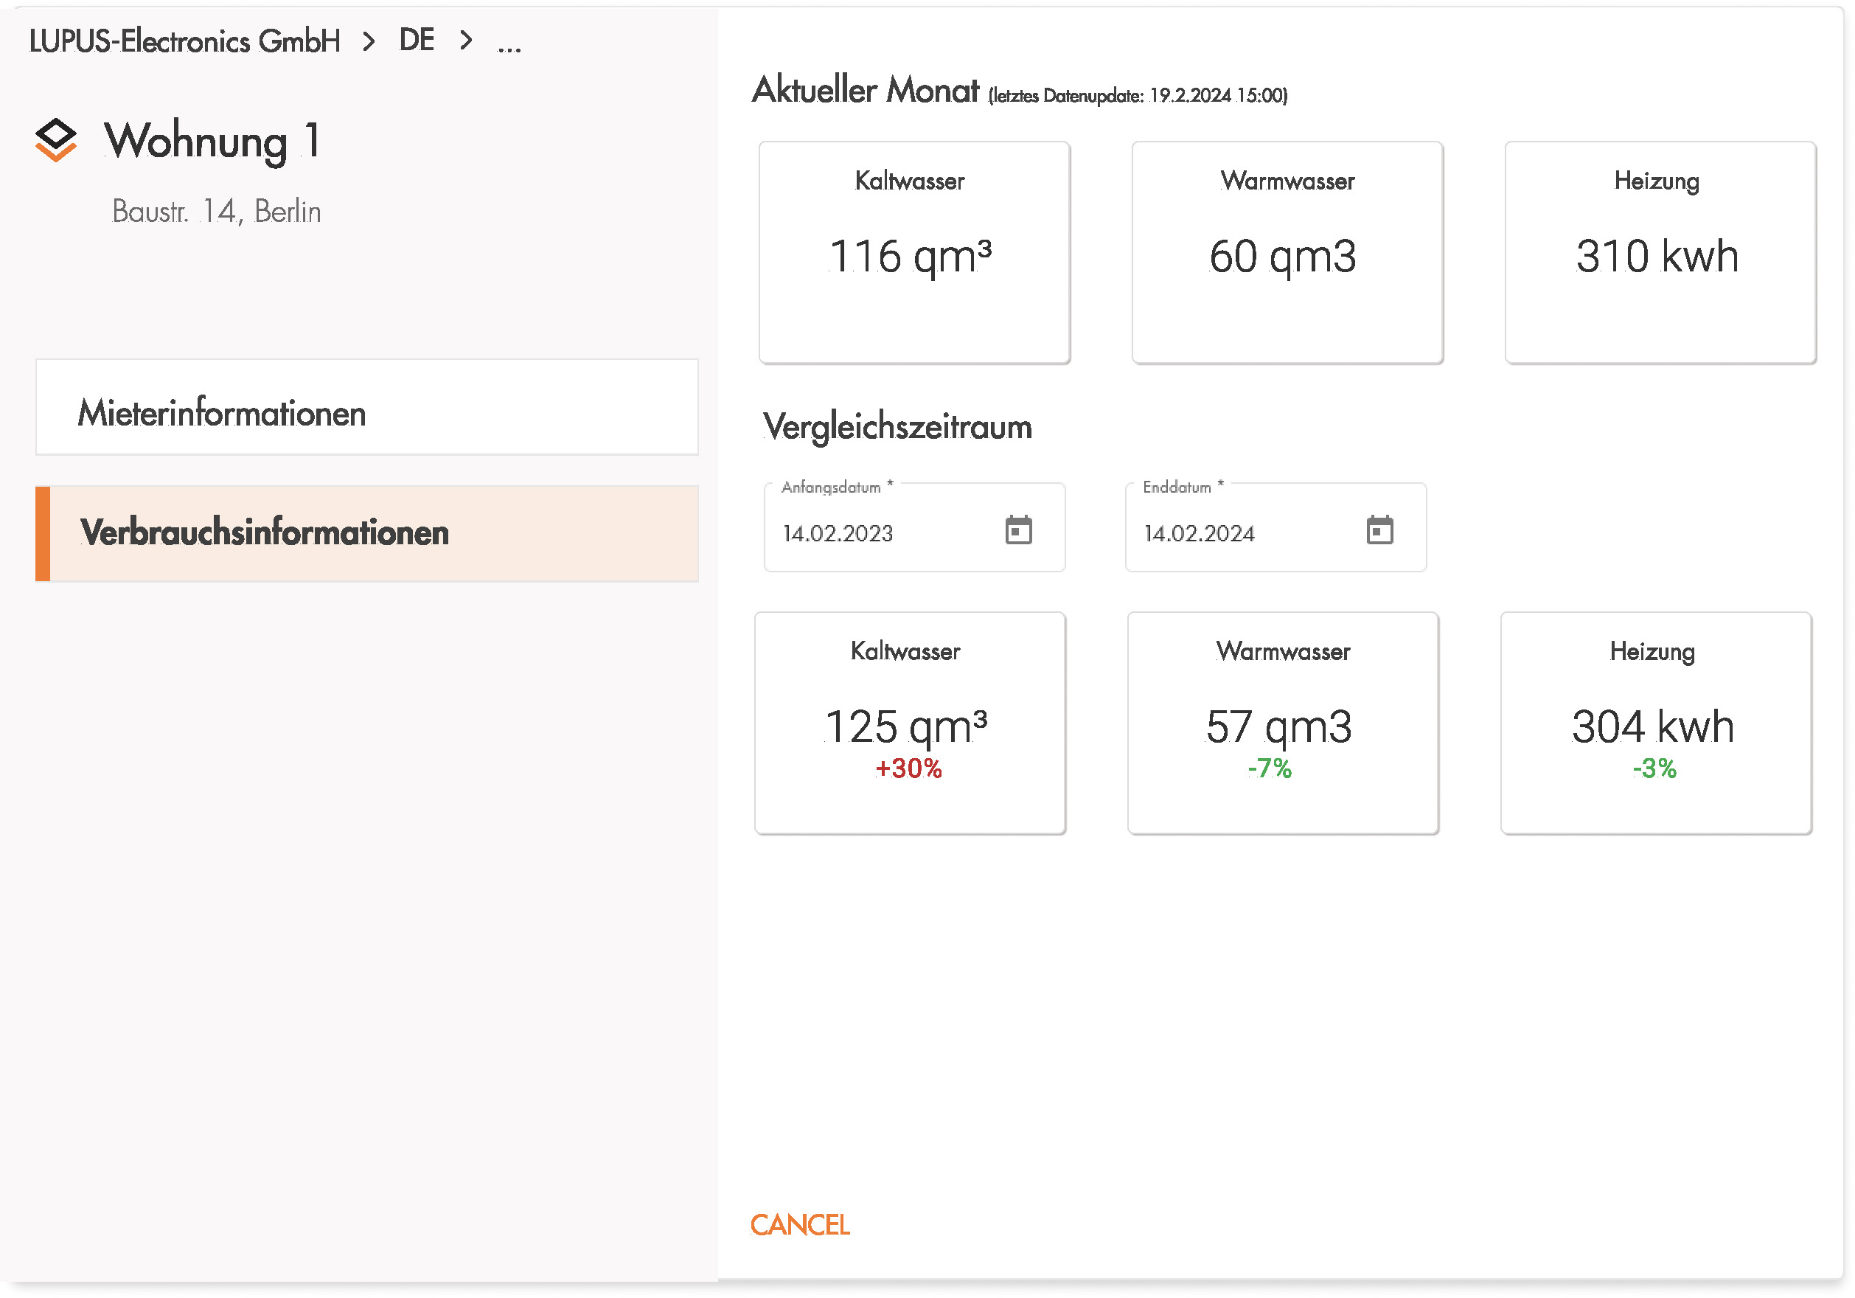Select the current-month Heizung 310 kwh card
Image resolution: width=1855 pixels, height=1298 pixels.
[1660, 252]
